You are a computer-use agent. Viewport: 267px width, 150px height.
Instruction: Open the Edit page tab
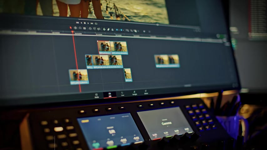pyautogui.click(x=110, y=94)
